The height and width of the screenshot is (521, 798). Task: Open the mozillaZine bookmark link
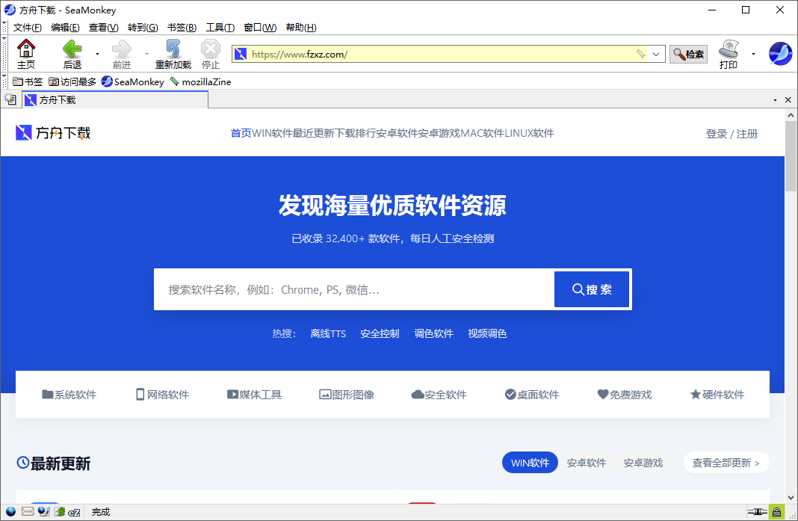[x=200, y=81]
